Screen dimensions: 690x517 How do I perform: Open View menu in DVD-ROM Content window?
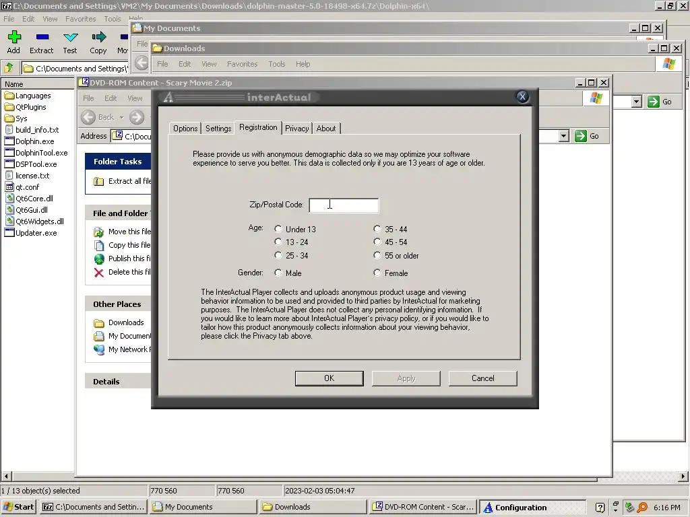tap(135, 98)
